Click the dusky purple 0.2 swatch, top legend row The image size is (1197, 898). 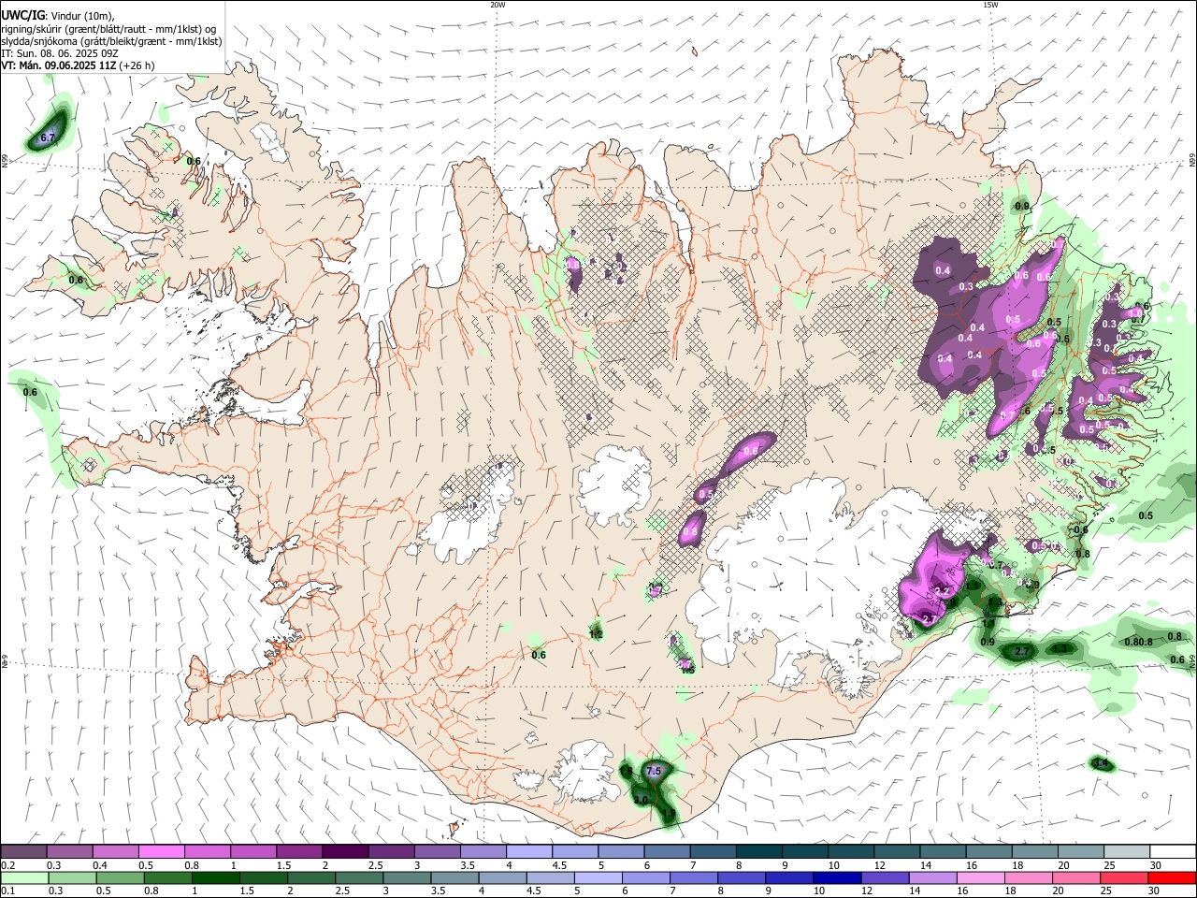pyautogui.click(x=23, y=852)
